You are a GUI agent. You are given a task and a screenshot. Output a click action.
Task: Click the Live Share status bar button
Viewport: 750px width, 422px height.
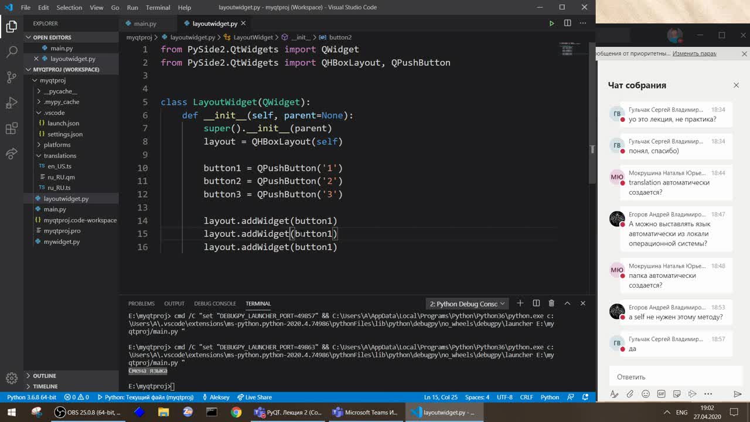(x=255, y=397)
